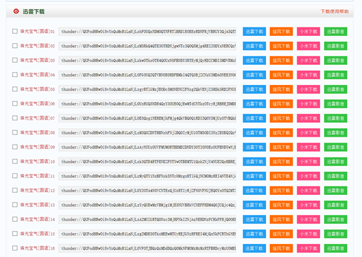This screenshot has width=362, height=257.
Task: Start 迅雷下载 for episode 09
Action: [254, 147]
